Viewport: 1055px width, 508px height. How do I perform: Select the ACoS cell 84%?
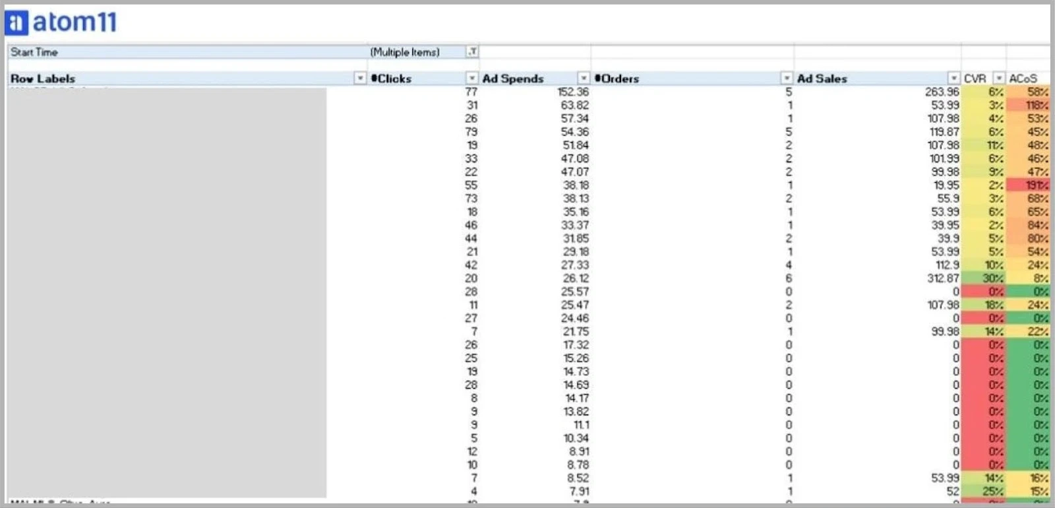(1028, 225)
